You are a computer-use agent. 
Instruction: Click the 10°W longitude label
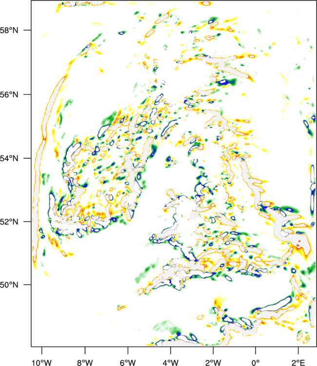click(42, 362)
